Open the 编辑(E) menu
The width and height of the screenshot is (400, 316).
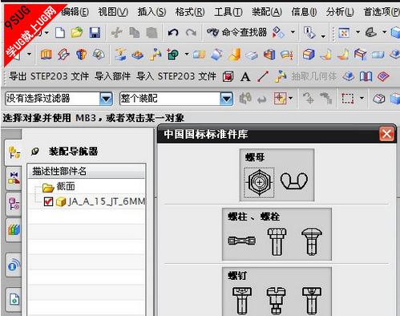pyautogui.click(x=75, y=12)
